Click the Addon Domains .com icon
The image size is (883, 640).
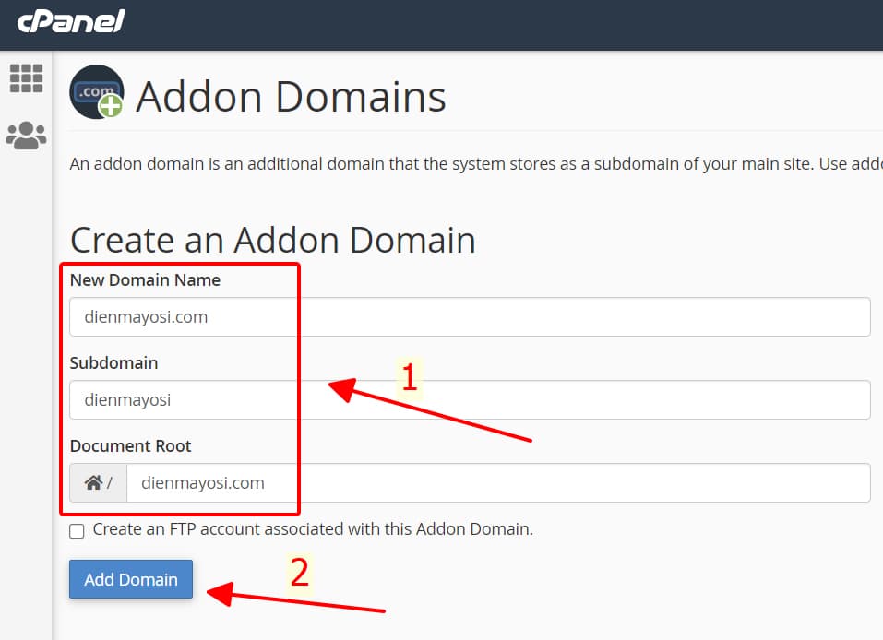(x=95, y=91)
